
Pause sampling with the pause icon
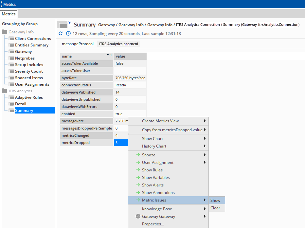point(68,33)
